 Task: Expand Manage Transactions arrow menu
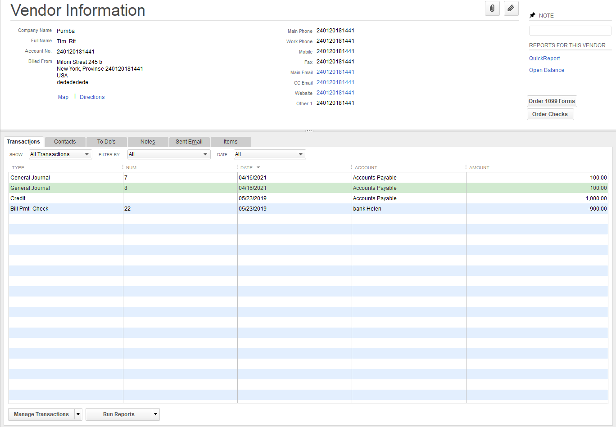(78, 414)
